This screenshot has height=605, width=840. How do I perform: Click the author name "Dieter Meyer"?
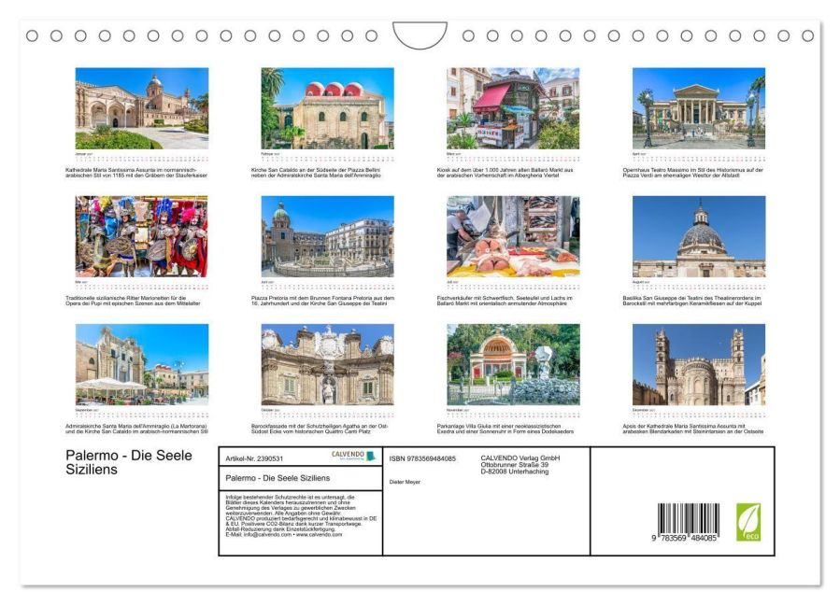coord(405,482)
